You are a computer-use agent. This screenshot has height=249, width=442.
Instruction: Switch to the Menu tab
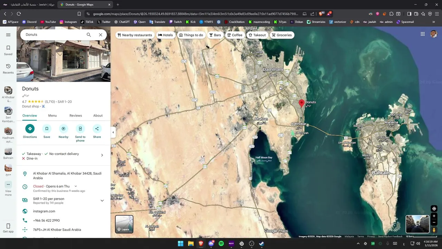click(52, 116)
